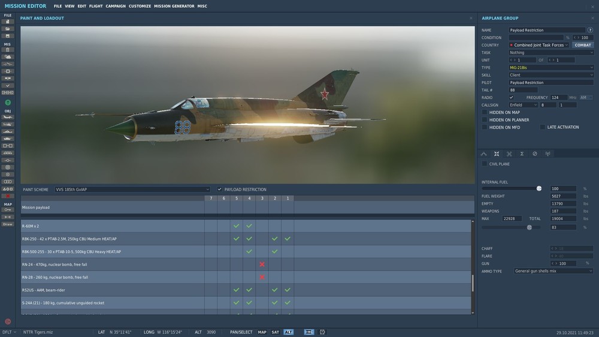Open the Flight menu
The image size is (599, 337).
pyautogui.click(x=96, y=6)
